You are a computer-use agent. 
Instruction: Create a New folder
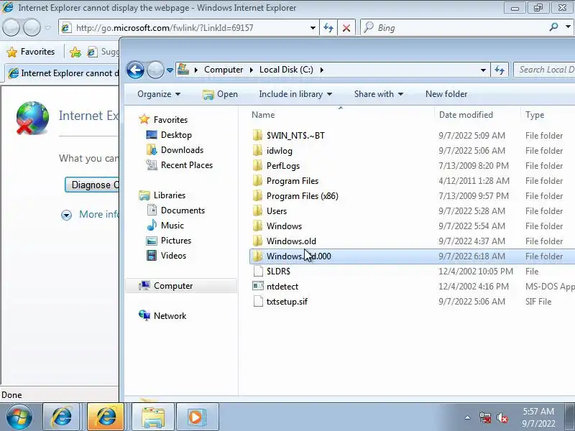click(x=446, y=94)
